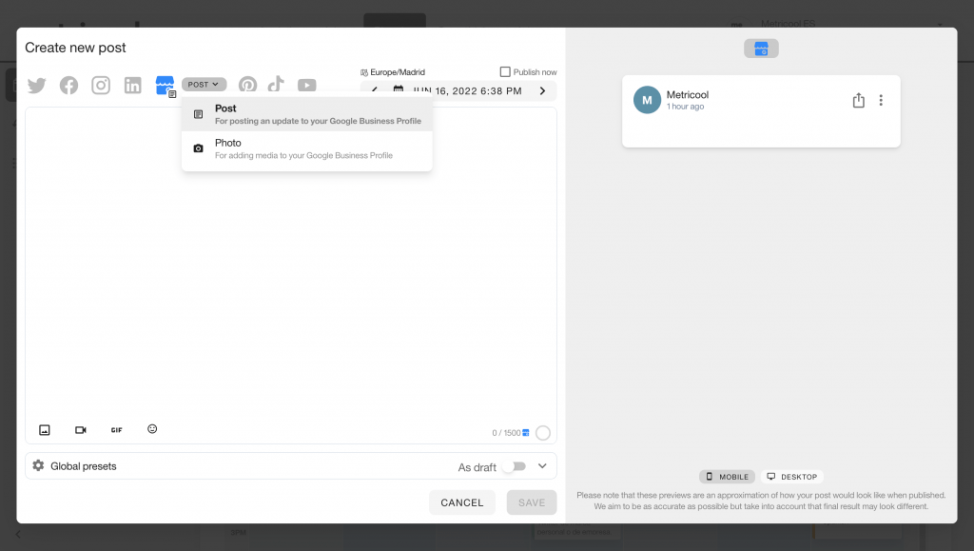Click the '1 hour ago' timestamp
974x551 pixels.
(x=685, y=107)
